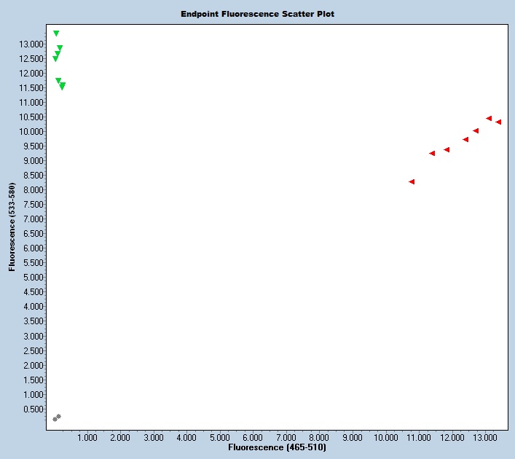Click the 10.000 tick on the y-axis

[x=32, y=132]
